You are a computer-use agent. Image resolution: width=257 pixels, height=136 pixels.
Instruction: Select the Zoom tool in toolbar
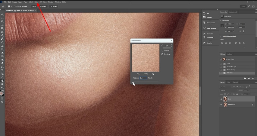[x=2, y=84]
